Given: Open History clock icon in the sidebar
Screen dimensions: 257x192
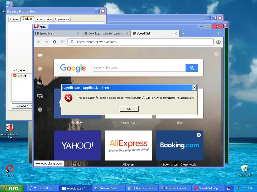Looking at the screenshot, I should tap(40, 109).
